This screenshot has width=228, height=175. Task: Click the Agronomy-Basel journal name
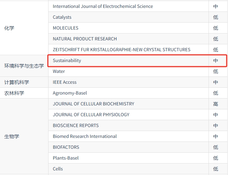tap(70, 93)
